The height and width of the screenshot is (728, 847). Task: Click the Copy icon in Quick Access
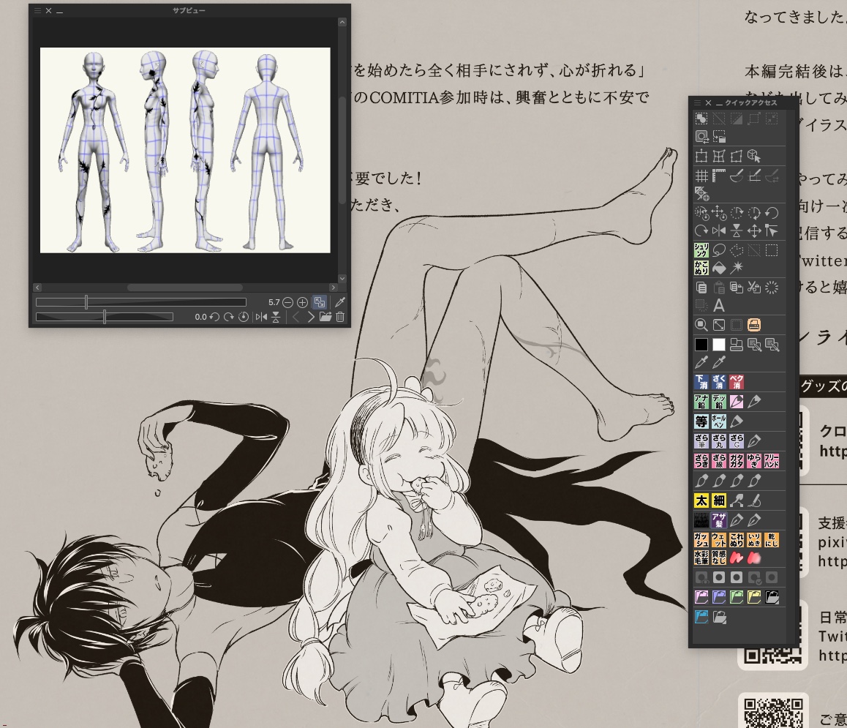pyautogui.click(x=701, y=288)
